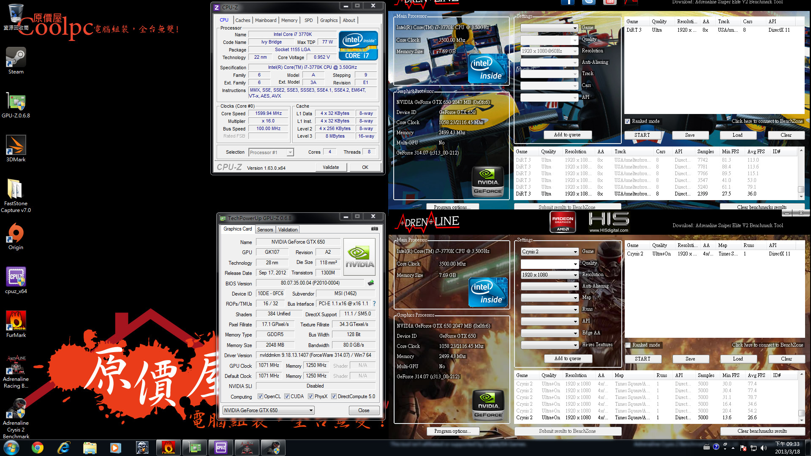The image size is (811, 456).
Task: Toggle the CUDA checkbox in GPU-Z
Action: coord(287,396)
